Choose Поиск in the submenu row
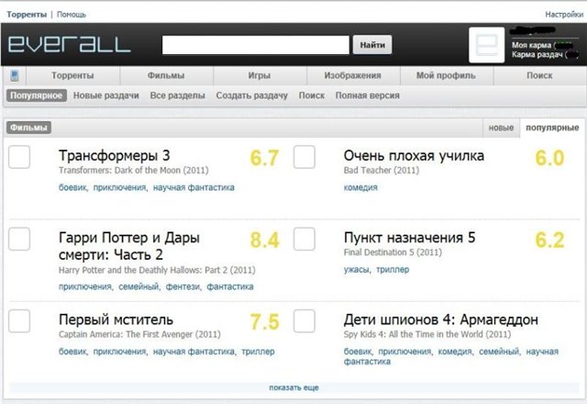Viewport: 587px width, 404px height. pyautogui.click(x=312, y=95)
